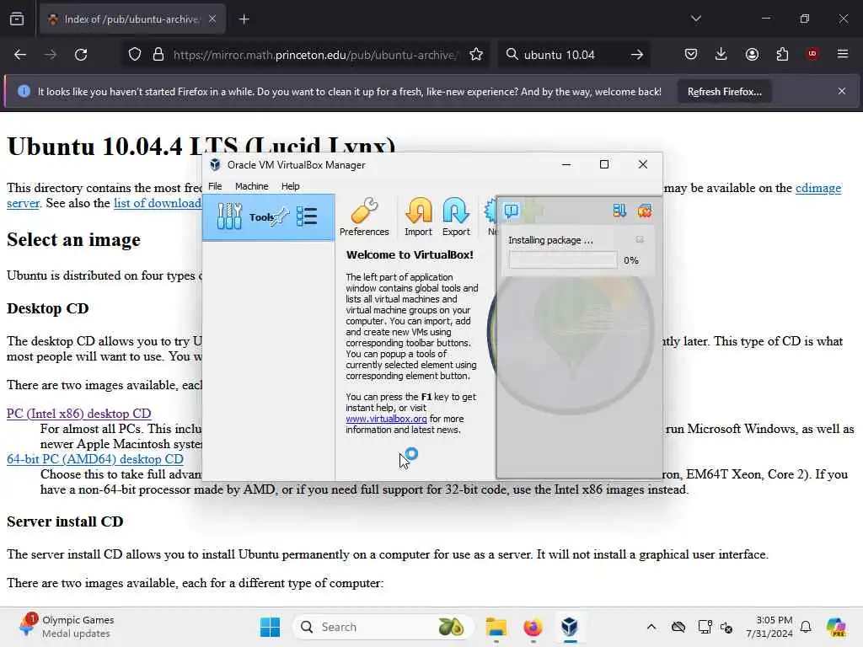
Task: Expand the system tray hidden icons chevron
Action: (x=651, y=627)
